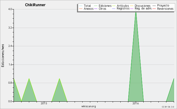Click the 0.0 y-axis value

tap(10, 101)
